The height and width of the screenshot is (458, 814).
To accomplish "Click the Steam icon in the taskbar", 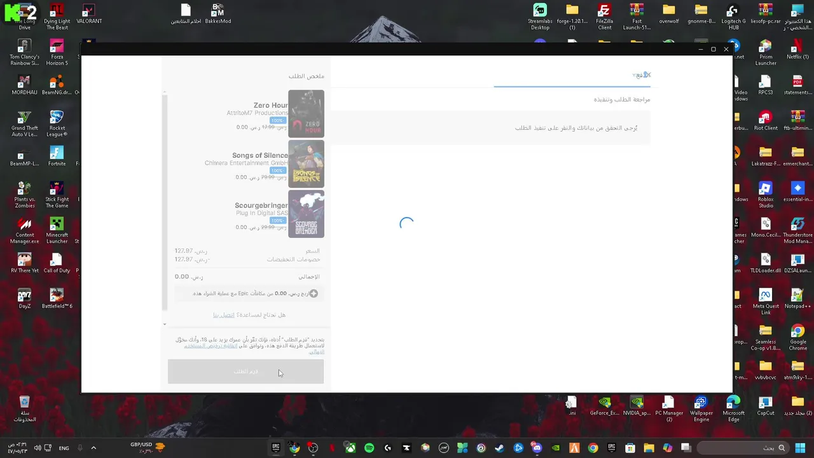I will (x=499, y=448).
